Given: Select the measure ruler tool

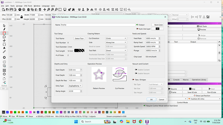Looking at the screenshot, I should click(4, 52).
